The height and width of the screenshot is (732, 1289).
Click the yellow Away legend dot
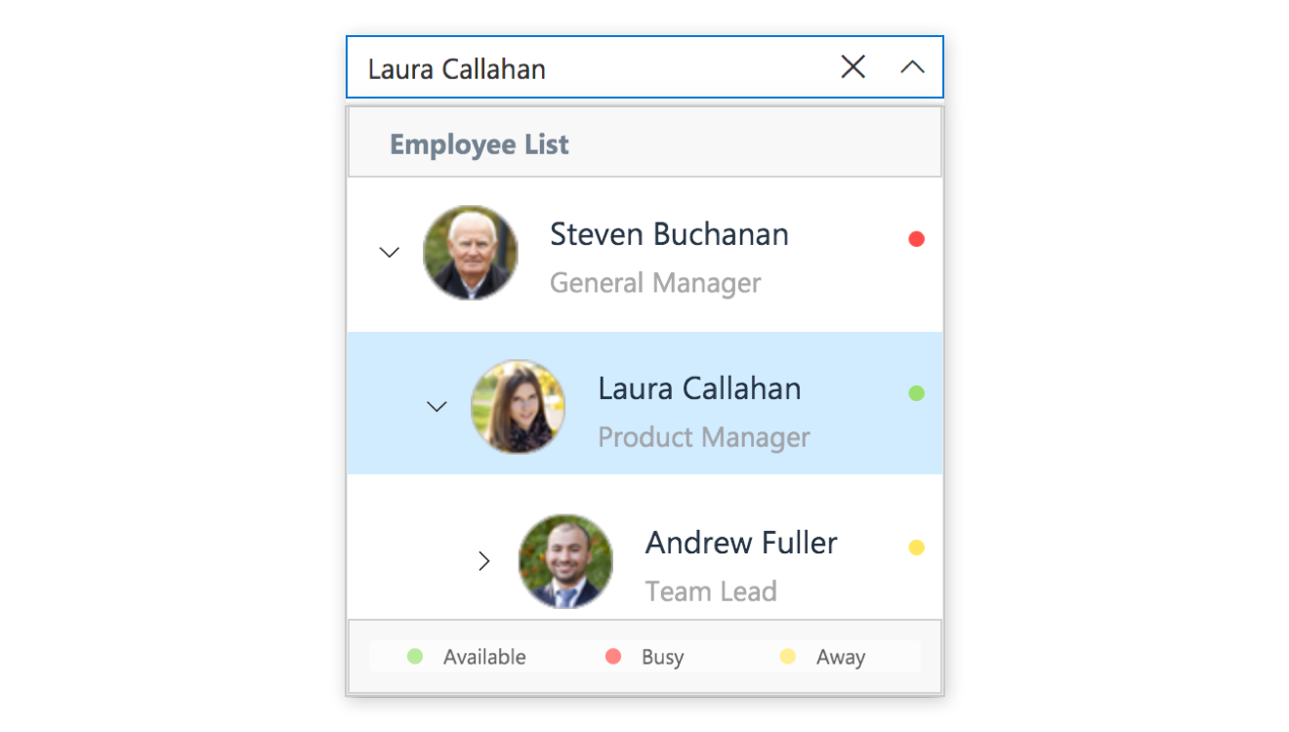(788, 657)
